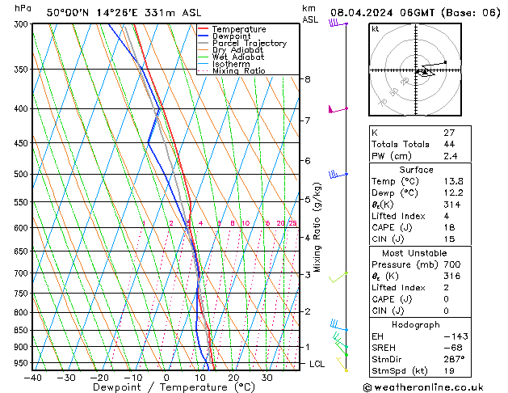Click the surface Dewp value 12.2
The height and width of the screenshot is (393, 508).
pos(454,193)
